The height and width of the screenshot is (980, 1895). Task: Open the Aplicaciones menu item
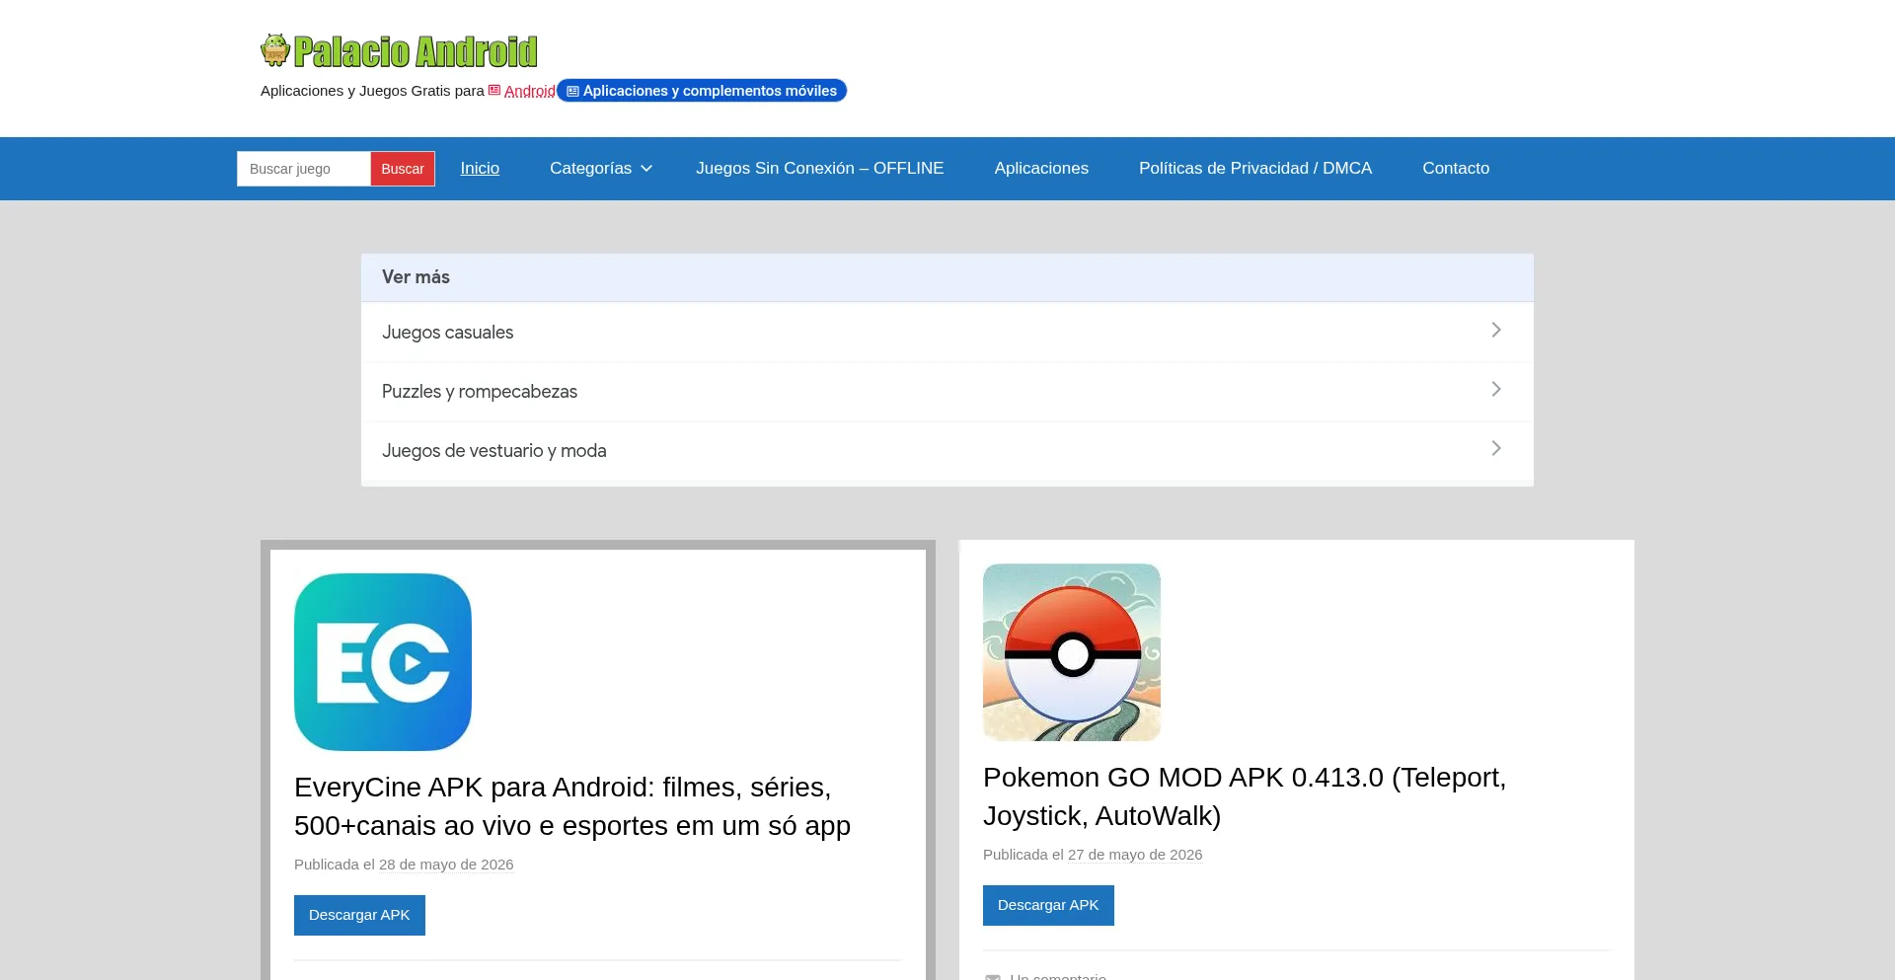pyautogui.click(x=1041, y=169)
